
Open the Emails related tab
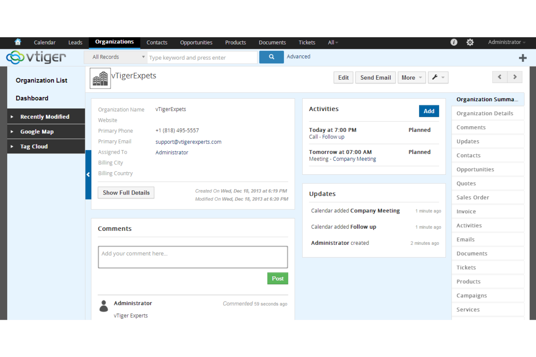tap(487, 239)
